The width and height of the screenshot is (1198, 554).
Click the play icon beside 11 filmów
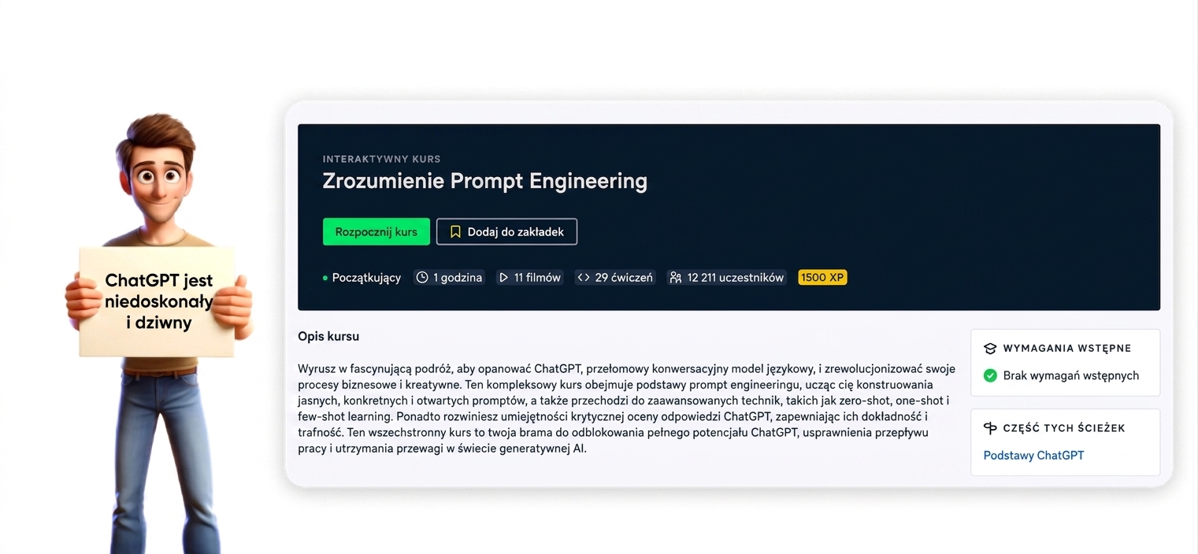pos(503,277)
